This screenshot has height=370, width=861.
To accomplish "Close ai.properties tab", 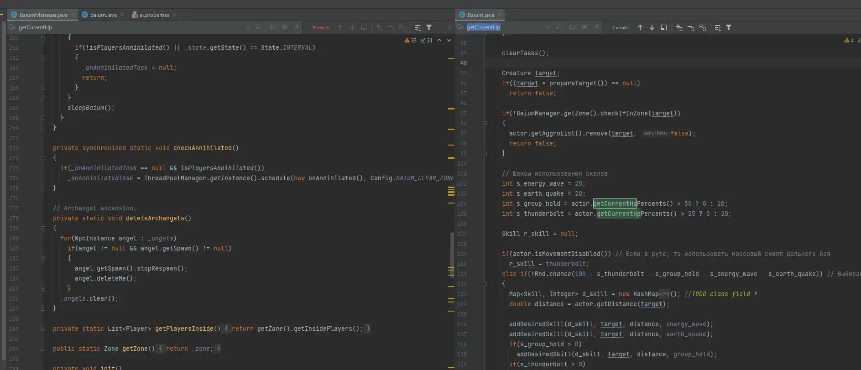I will click(x=174, y=15).
